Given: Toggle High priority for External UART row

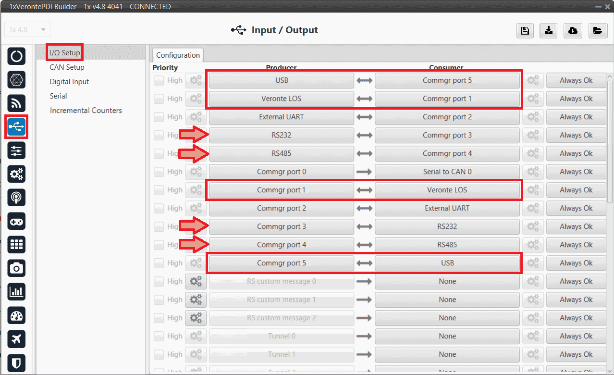Looking at the screenshot, I should coord(159,117).
